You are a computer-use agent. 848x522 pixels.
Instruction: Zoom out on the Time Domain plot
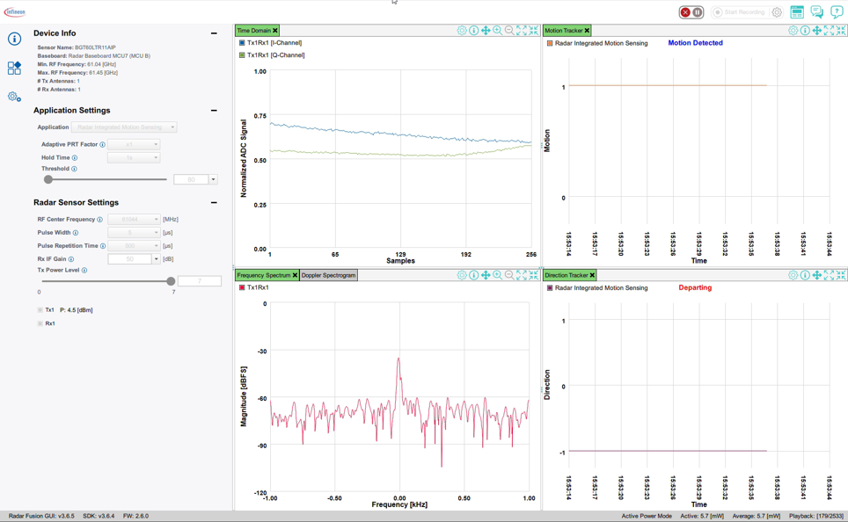509,30
